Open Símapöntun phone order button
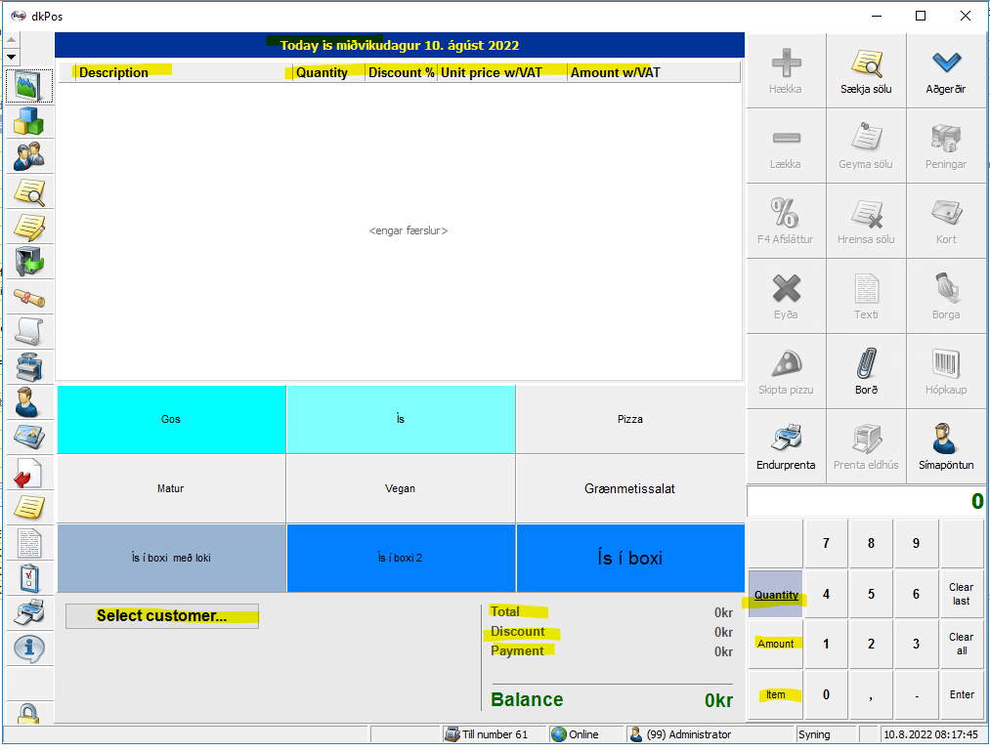The width and height of the screenshot is (990, 752). point(946,446)
